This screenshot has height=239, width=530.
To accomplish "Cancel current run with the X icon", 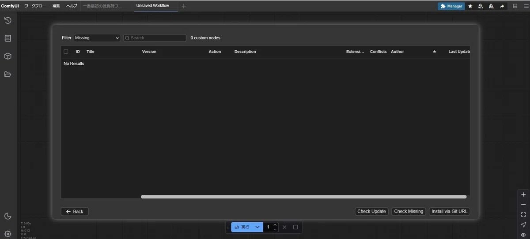I will pos(284,227).
